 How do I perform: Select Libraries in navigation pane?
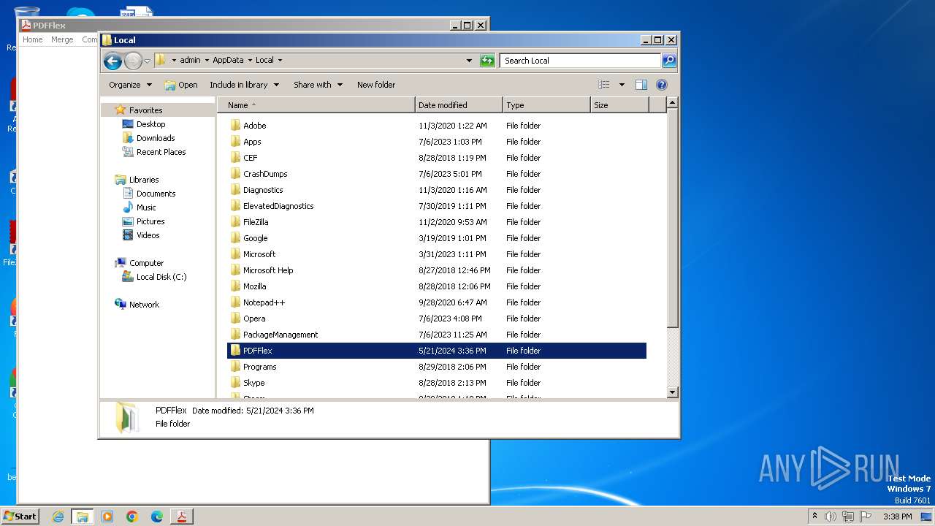pyautogui.click(x=144, y=180)
